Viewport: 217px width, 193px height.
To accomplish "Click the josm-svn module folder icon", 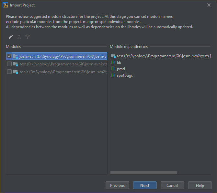I will pyautogui.click(x=16, y=56).
